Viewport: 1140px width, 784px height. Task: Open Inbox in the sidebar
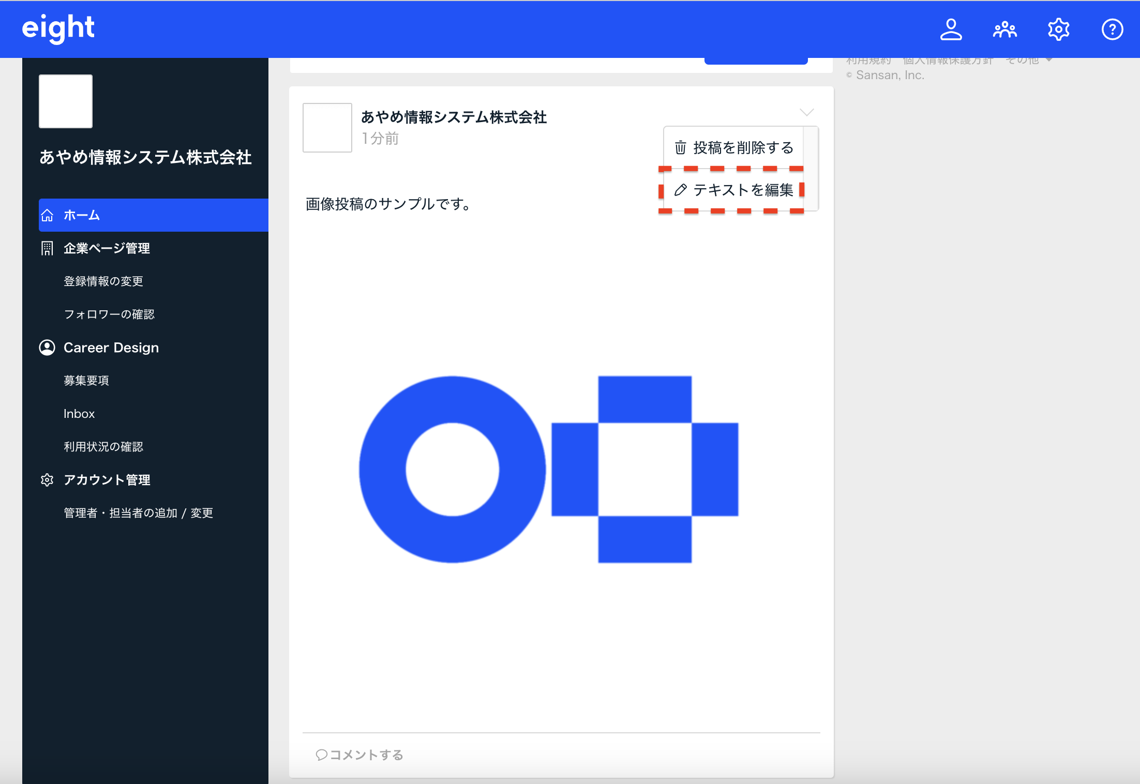tap(79, 414)
